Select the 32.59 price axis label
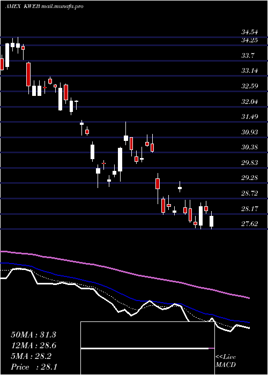 pyautogui.click(x=249, y=86)
